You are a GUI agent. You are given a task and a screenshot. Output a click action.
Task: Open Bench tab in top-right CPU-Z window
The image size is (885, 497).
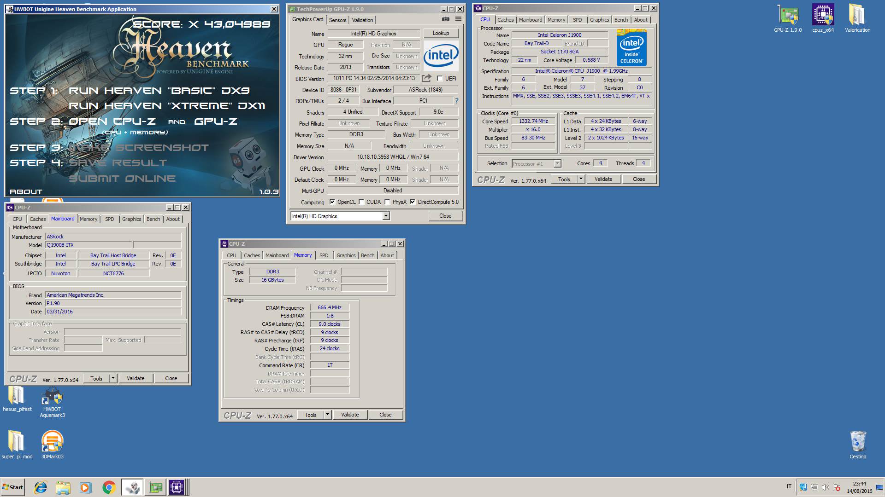(x=621, y=20)
